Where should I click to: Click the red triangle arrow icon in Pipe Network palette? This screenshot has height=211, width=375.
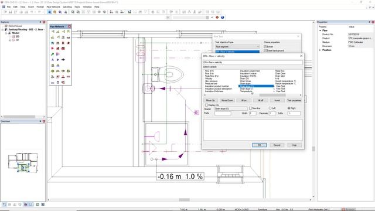point(53,48)
